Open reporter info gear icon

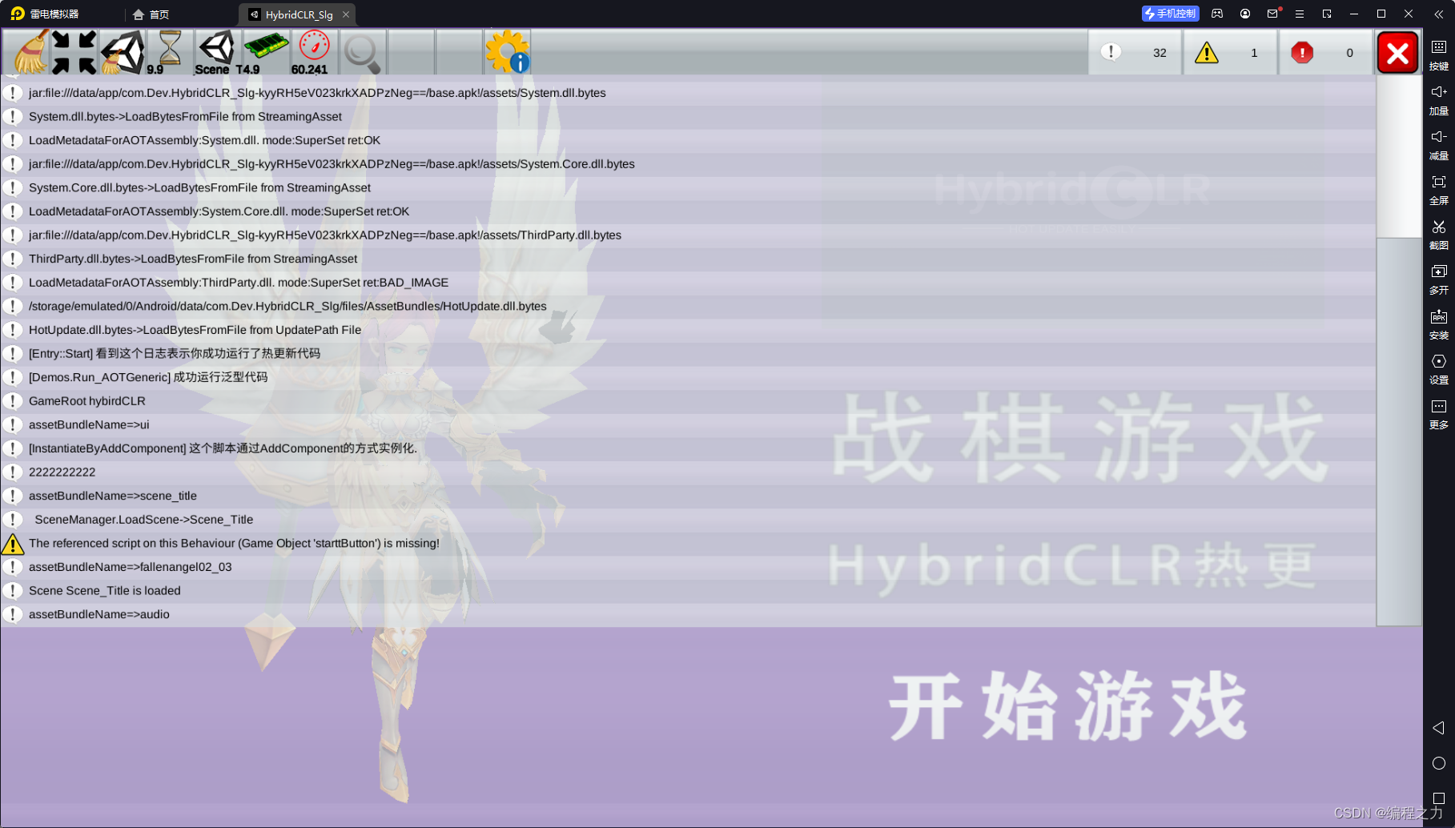tap(507, 53)
